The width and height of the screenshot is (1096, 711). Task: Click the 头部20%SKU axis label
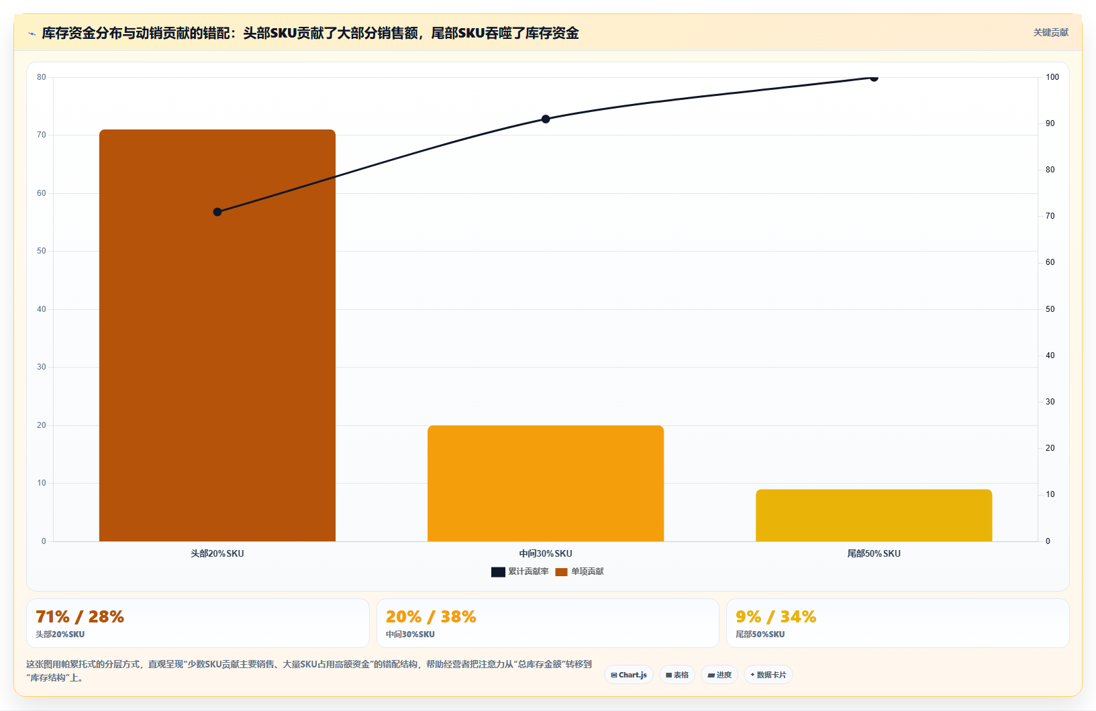pyautogui.click(x=217, y=553)
